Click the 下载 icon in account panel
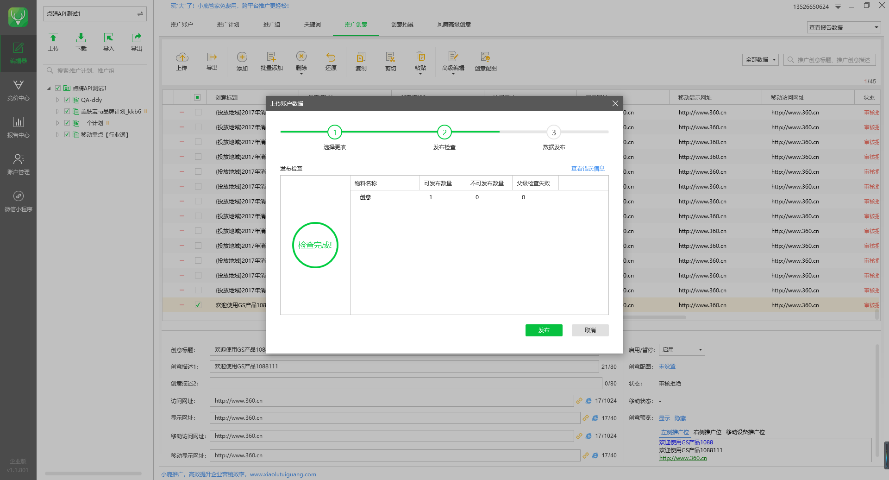This screenshot has width=889, height=480. click(x=81, y=42)
